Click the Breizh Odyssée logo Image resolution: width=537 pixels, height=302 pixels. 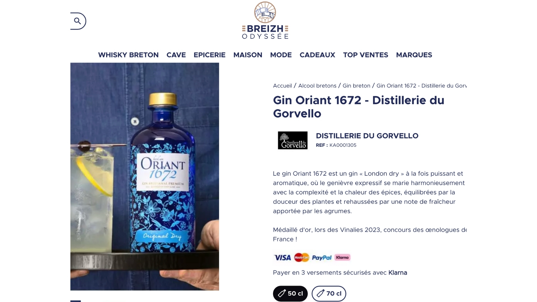click(265, 20)
